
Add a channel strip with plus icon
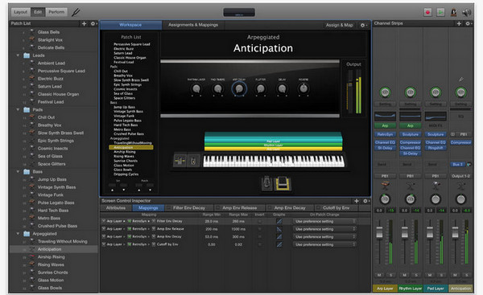point(459,23)
